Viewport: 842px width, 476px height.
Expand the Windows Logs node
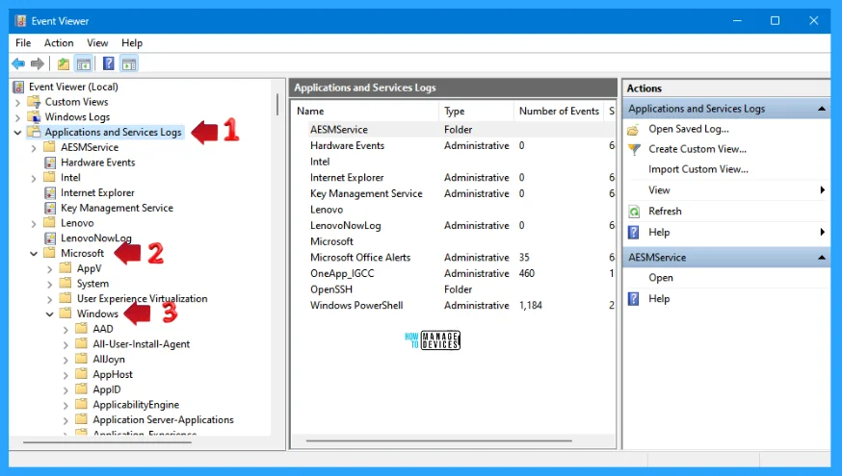pos(17,117)
